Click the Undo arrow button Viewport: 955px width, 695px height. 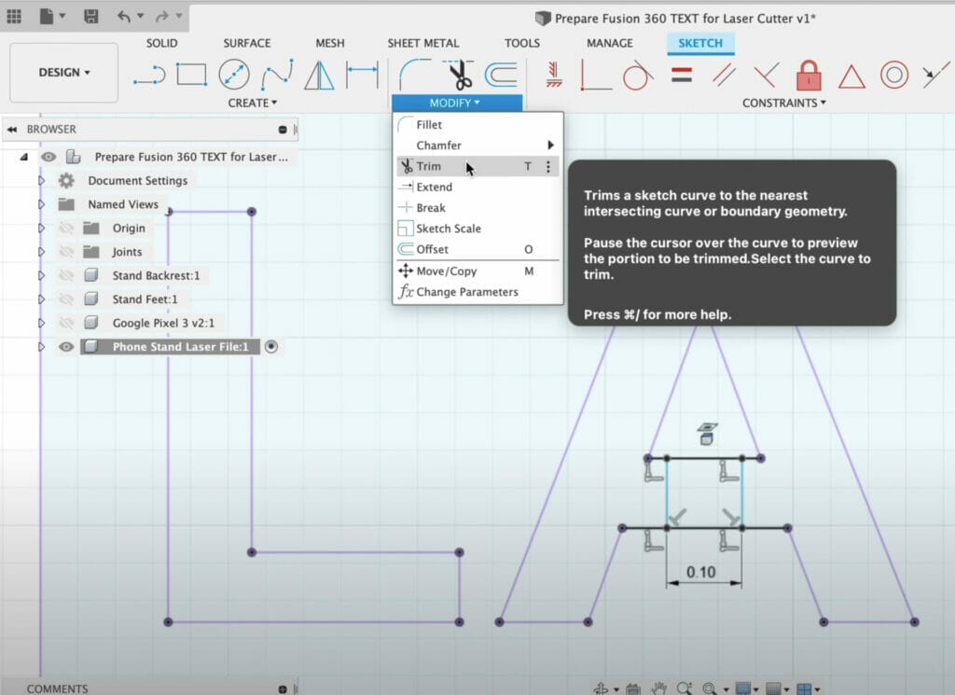point(125,17)
